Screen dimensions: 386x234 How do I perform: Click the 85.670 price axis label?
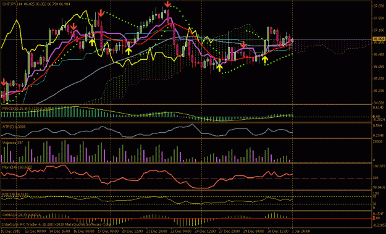tap(379, 79)
